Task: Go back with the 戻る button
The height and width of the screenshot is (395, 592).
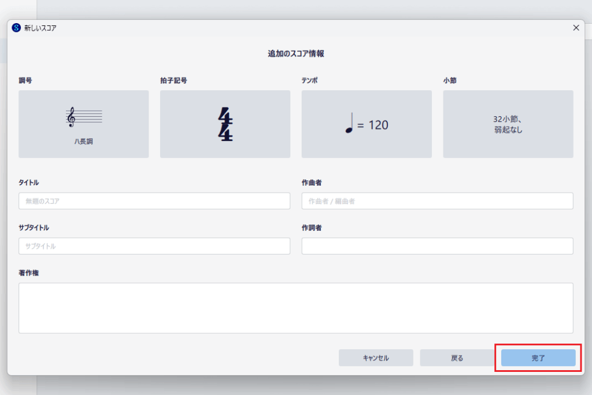Action: click(x=457, y=358)
